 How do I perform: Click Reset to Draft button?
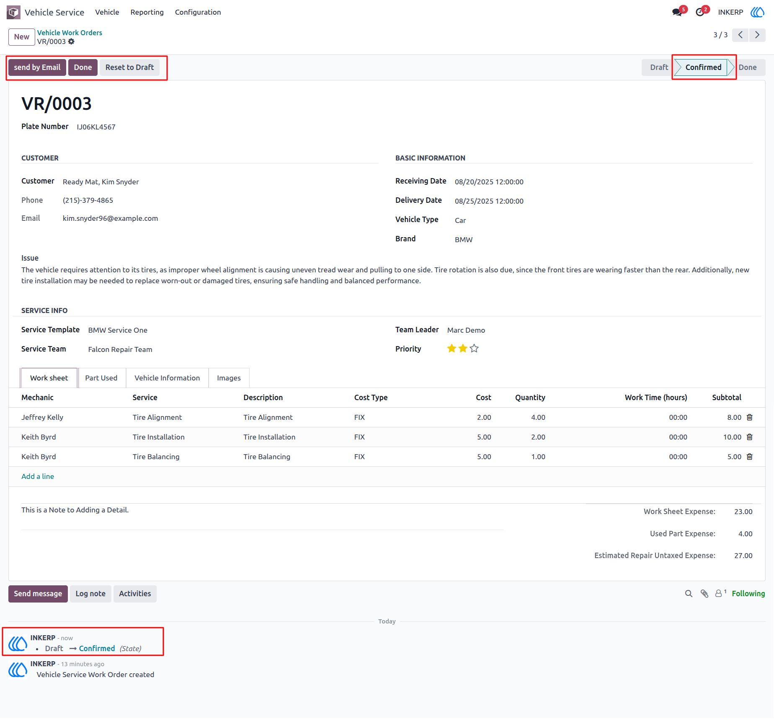click(x=129, y=67)
